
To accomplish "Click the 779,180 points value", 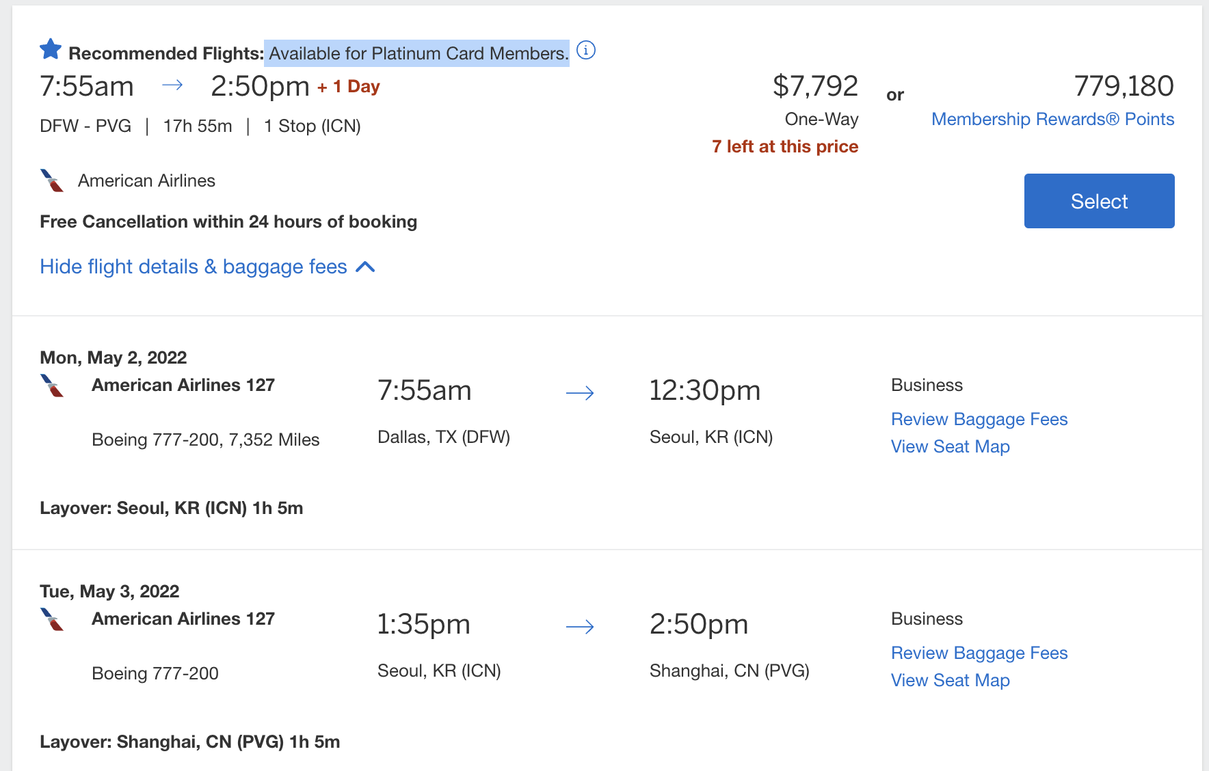I will point(1124,86).
